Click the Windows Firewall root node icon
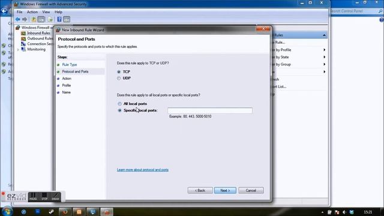This screenshot has height=216, width=384. tap(17, 28)
